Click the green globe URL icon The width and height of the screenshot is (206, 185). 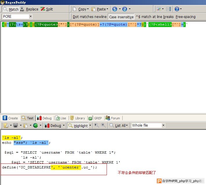click(x=35, y=125)
